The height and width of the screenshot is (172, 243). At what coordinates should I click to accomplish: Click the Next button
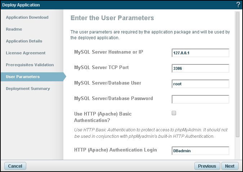[230, 166]
